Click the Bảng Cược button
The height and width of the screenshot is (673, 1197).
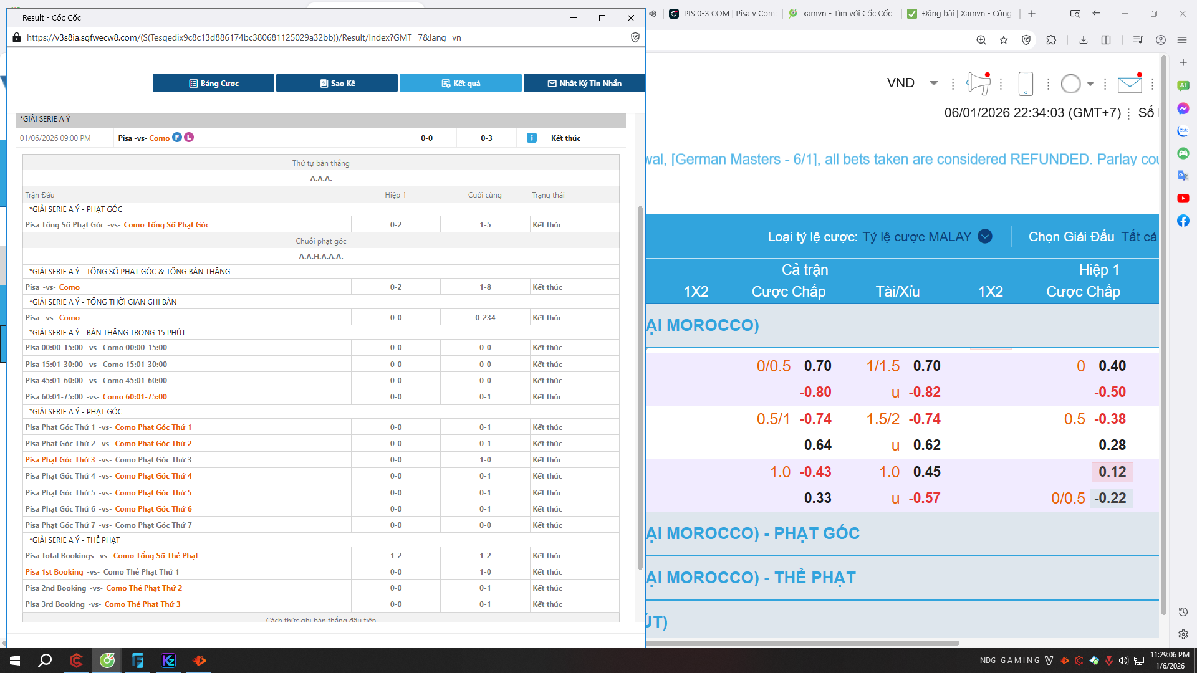[213, 83]
